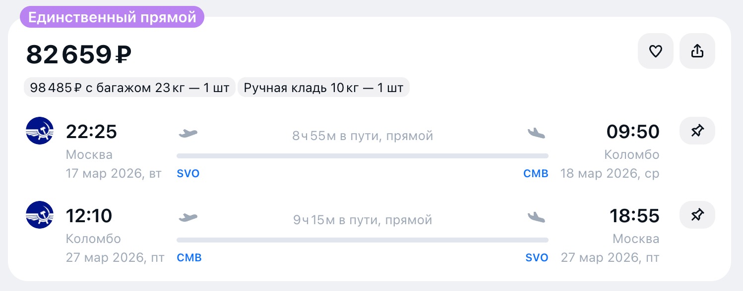
Task: Pin the outbound Moscow–Colombo flight
Action: pyautogui.click(x=697, y=131)
